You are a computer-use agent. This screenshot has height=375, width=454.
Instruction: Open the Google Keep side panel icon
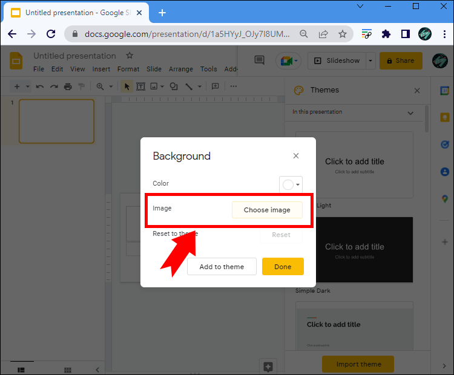pos(445,117)
